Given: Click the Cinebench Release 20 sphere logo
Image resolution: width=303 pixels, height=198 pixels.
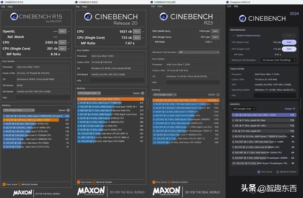Looking at the screenshot, I should [x=88, y=17].
